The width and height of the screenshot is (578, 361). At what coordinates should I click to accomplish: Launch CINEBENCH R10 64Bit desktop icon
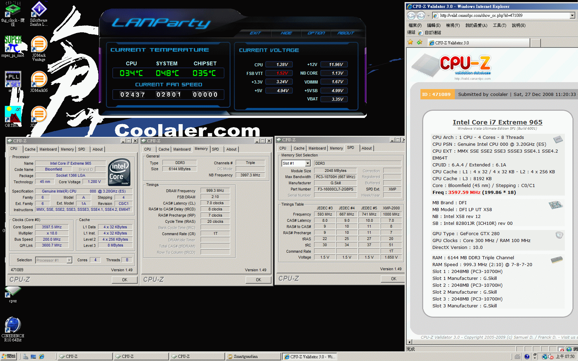(13, 329)
